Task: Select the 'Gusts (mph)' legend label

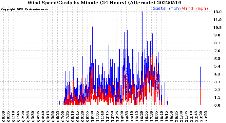Action: [x=167, y=9]
